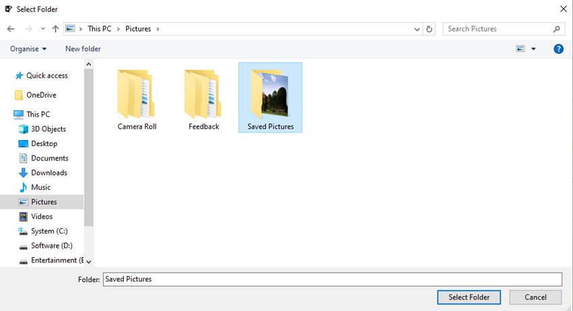This screenshot has height=311, width=573.
Task: Click the search magnifier icon
Action: point(557,29)
